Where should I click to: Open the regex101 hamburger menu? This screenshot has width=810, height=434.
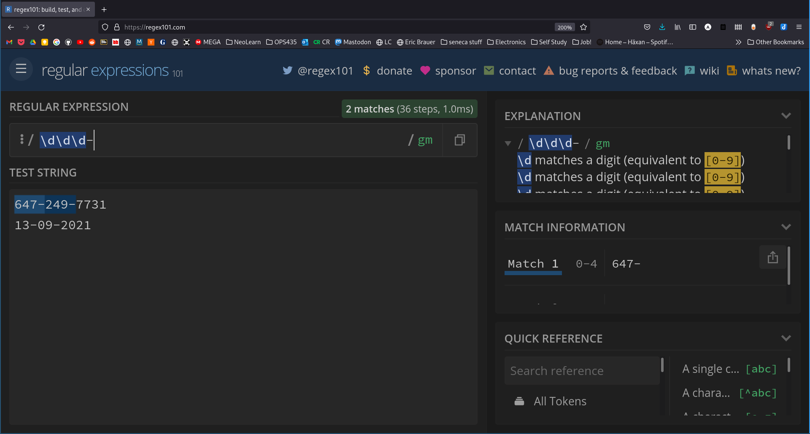click(x=21, y=69)
